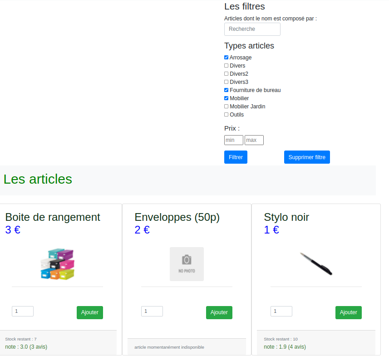Uncheck the Mobilier checkbox
The height and width of the screenshot is (360, 389).
(x=227, y=98)
